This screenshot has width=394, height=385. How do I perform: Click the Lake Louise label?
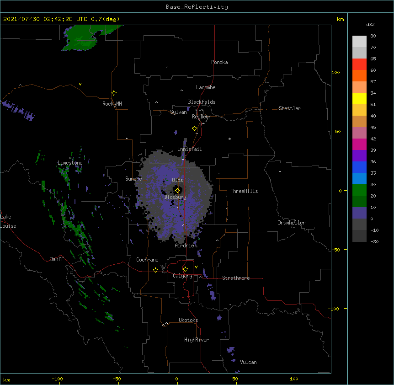coord(8,221)
